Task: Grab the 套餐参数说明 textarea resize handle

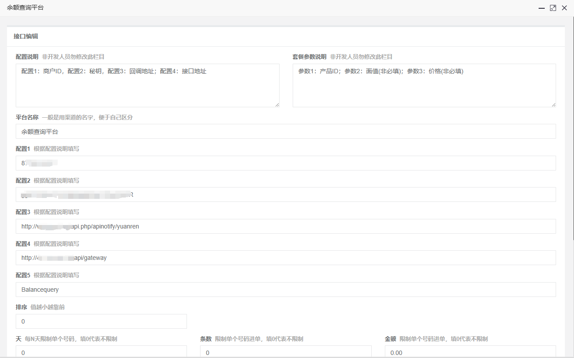Action: 553,105
